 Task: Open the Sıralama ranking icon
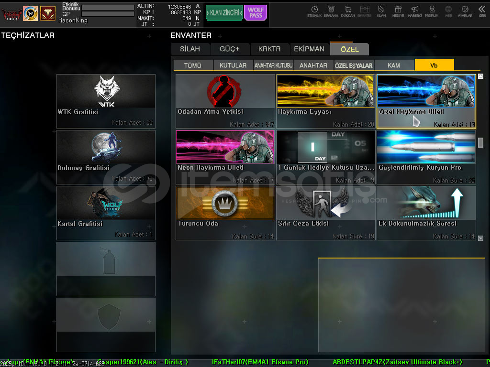click(x=331, y=11)
